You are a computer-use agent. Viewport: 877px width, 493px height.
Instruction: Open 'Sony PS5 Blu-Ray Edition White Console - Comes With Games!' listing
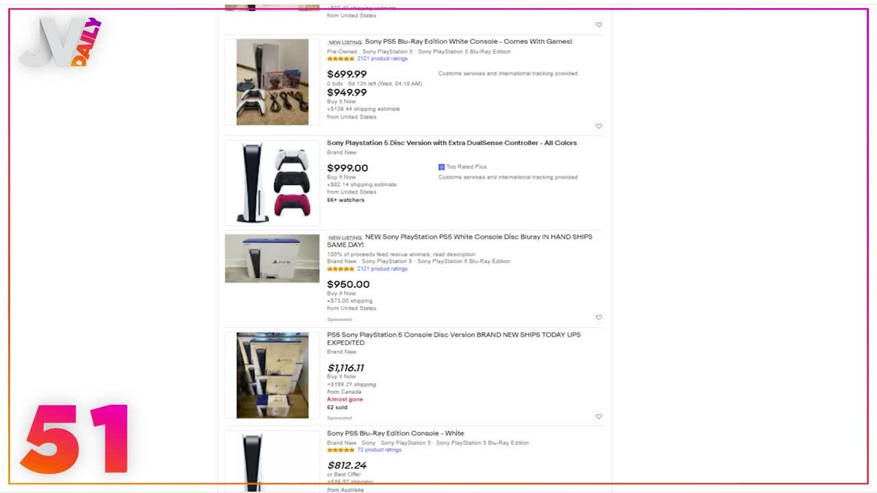click(x=469, y=42)
